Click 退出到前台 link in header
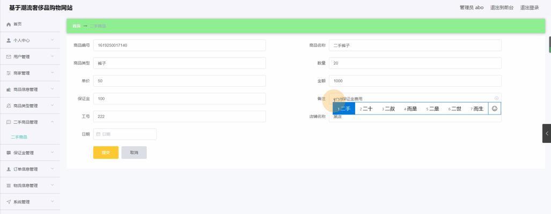The image size is (551, 214). point(502,7)
